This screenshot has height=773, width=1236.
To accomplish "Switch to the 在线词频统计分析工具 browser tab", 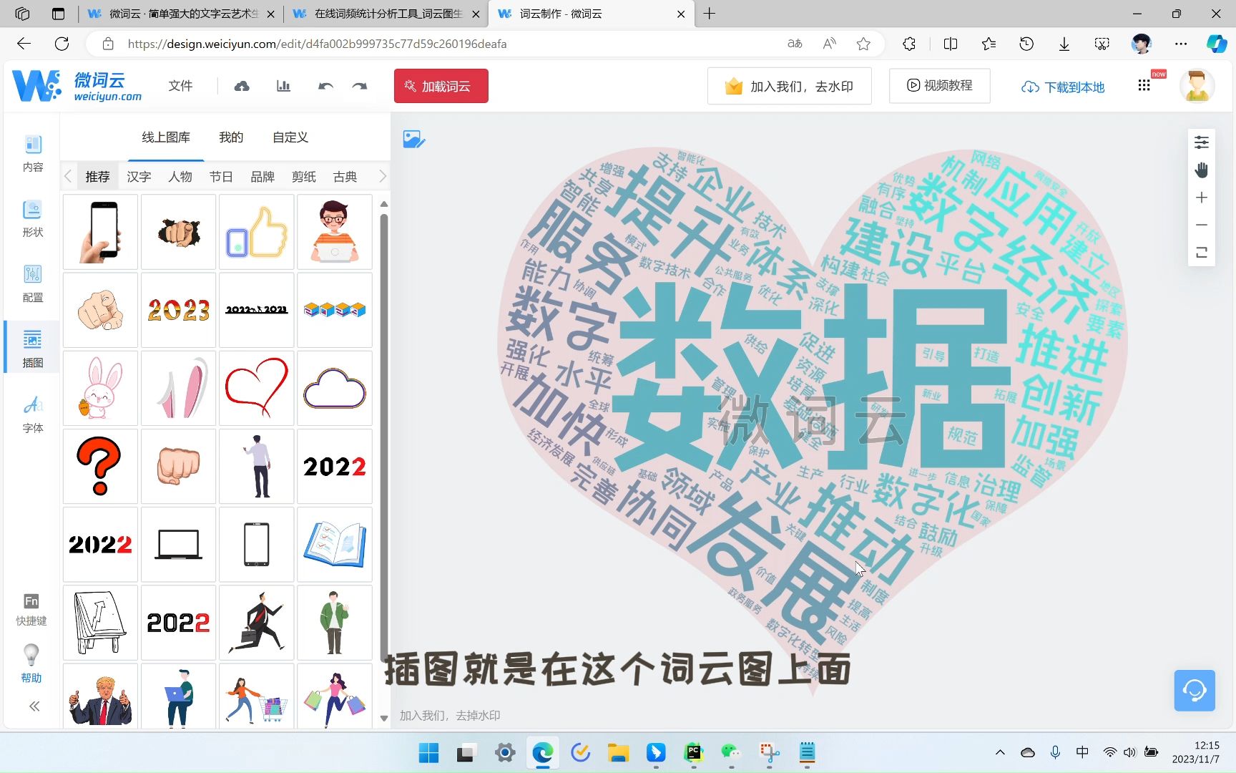I will (386, 14).
